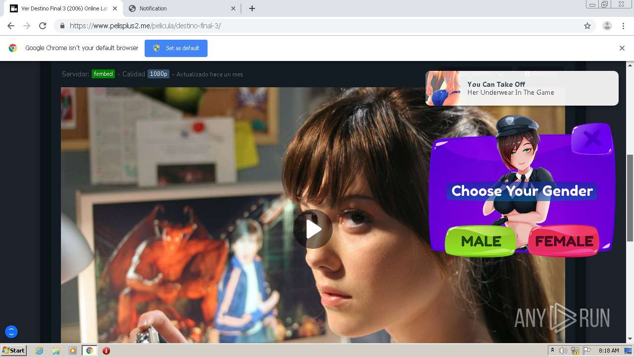Reload the current page
Image resolution: width=634 pixels, height=357 pixels.
tap(43, 26)
